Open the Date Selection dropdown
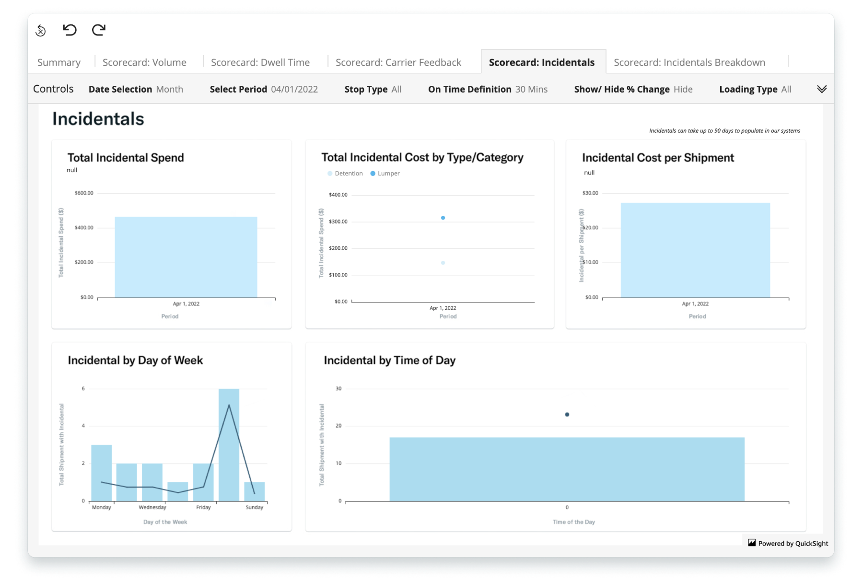The width and height of the screenshot is (863, 582). (136, 89)
